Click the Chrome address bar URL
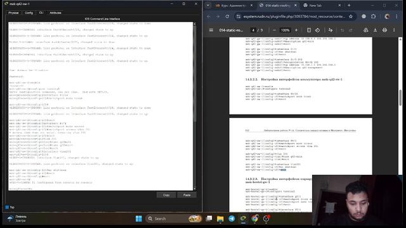 click(x=294, y=16)
